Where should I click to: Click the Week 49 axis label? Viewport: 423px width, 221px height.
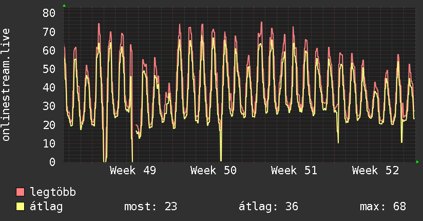(133, 171)
